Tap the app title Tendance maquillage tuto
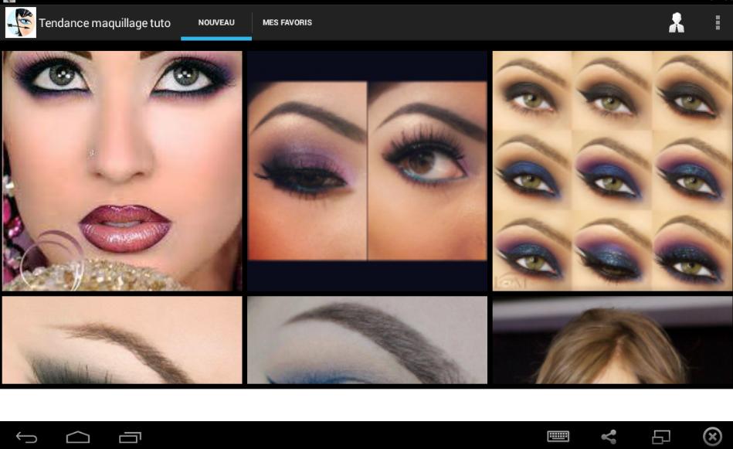Image resolution: width=733 pixels, height=449 pixels. [106, 22]
